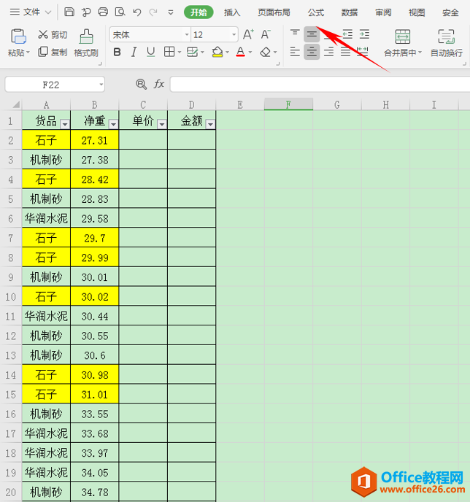Toggle justify alignment

(x=345, y=52)
